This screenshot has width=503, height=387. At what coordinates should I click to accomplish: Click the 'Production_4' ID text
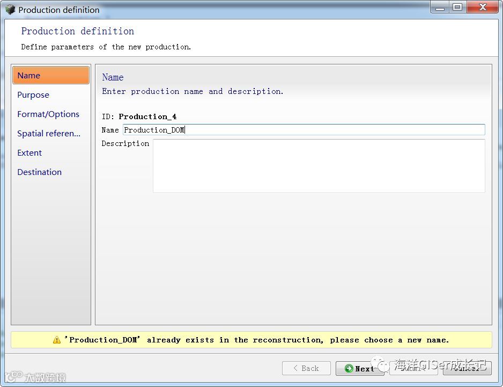(147, 116)
